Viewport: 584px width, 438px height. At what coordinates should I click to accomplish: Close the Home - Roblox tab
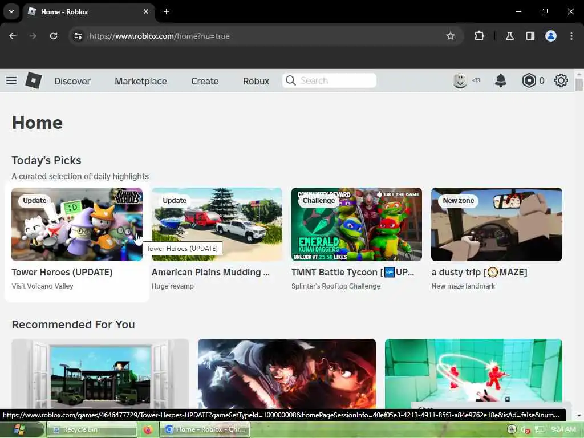point(146,11)
